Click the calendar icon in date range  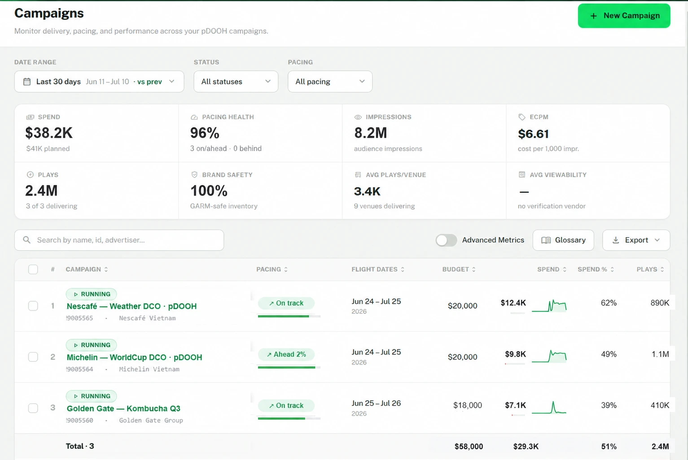pos(27,82)
